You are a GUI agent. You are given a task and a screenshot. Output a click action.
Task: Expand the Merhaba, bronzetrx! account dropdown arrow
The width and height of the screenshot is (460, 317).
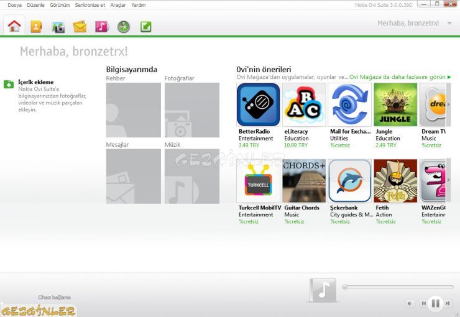[449, 23]
